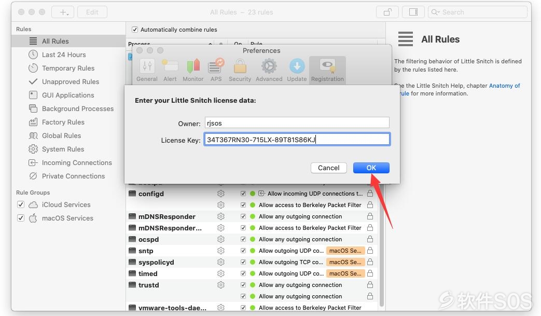541x316 pixels.
Task: Open the Advanced preferences tab
Action: coord(269,71)
